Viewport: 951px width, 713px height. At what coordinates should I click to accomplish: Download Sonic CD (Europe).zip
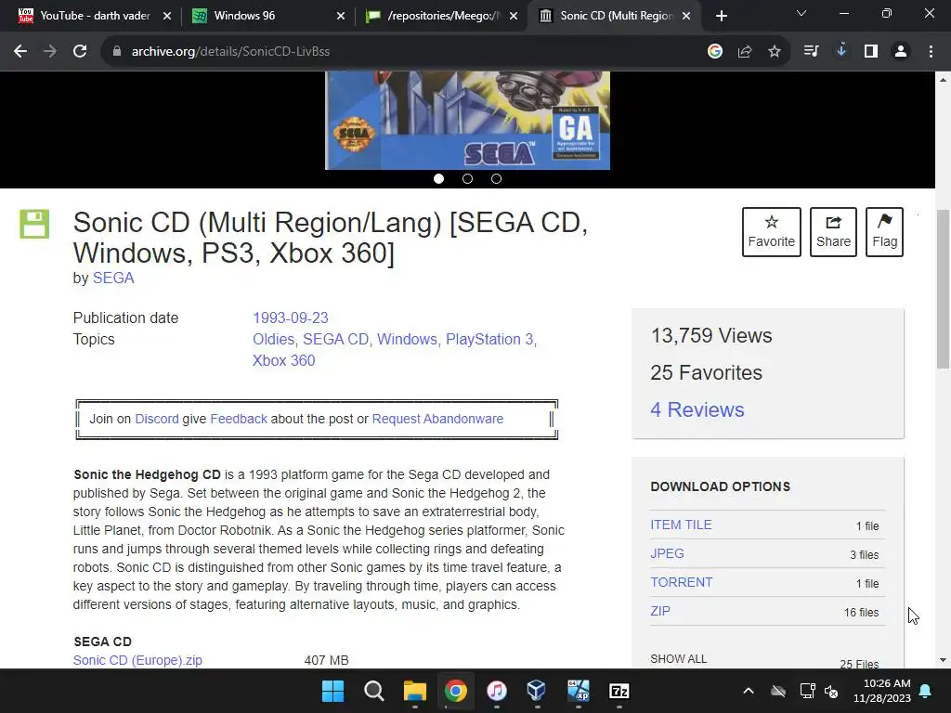tap(137, 660)
